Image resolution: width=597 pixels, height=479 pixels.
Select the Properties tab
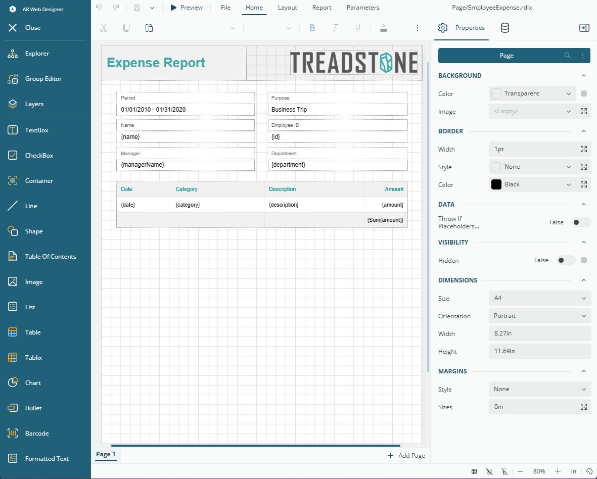pos(461,28)
